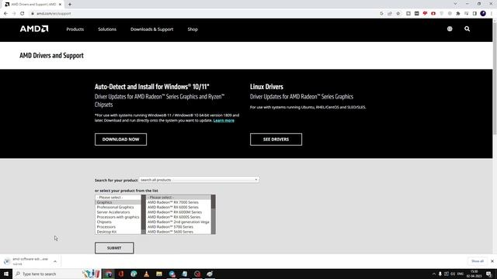Open the Products menu
This screenshot has width=497, height=279.
pyautogui.click(x=75, y=29)
